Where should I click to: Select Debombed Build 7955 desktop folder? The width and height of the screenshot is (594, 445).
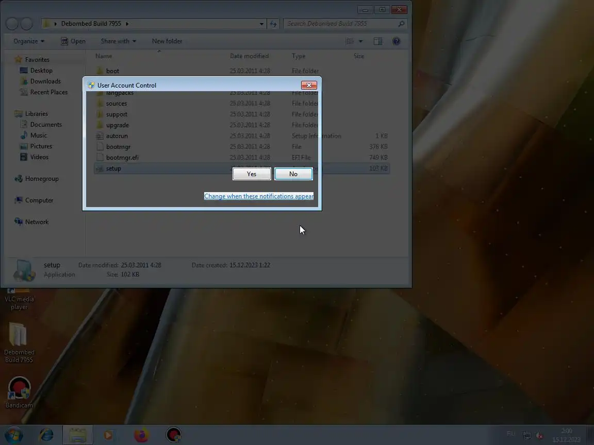coord(19,343)
